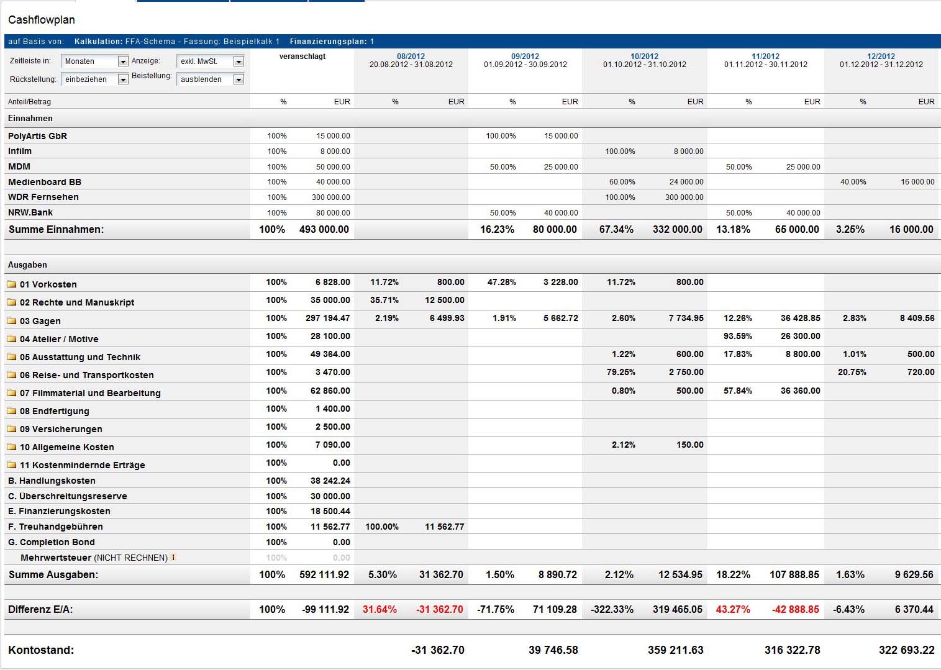Click red Differenz value -31 362.70

click(x=440, y=609)
